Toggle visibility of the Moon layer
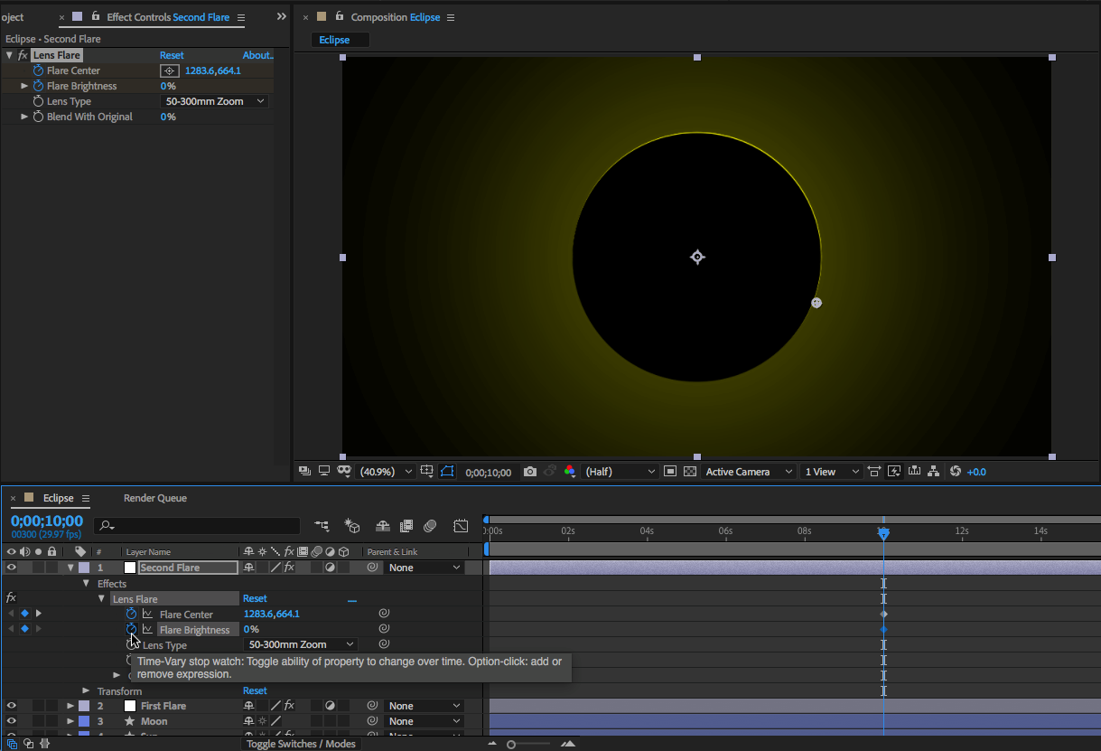The height and width of the screenshot is (751, 1101). 12,721
